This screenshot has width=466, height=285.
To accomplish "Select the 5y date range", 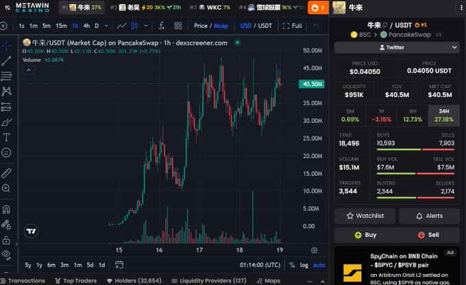I will pyautogui.click(x=28, y=265).
